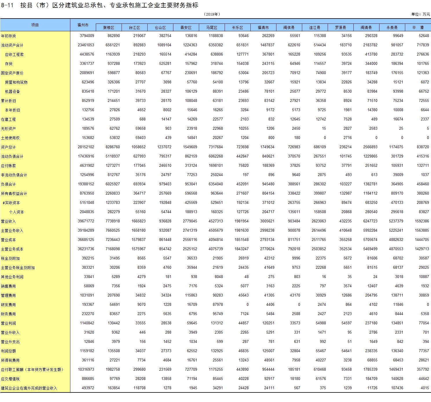
Task: Click the 研发费用 row label
Action: tap(9, 305)
